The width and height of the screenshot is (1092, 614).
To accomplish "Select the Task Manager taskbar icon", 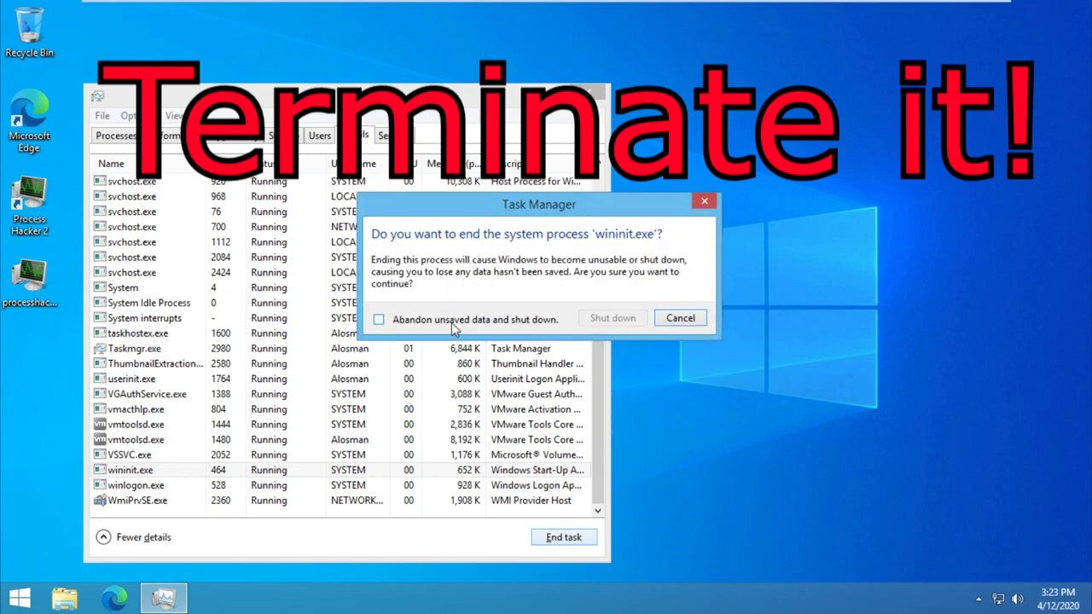I will click(163, 598).
